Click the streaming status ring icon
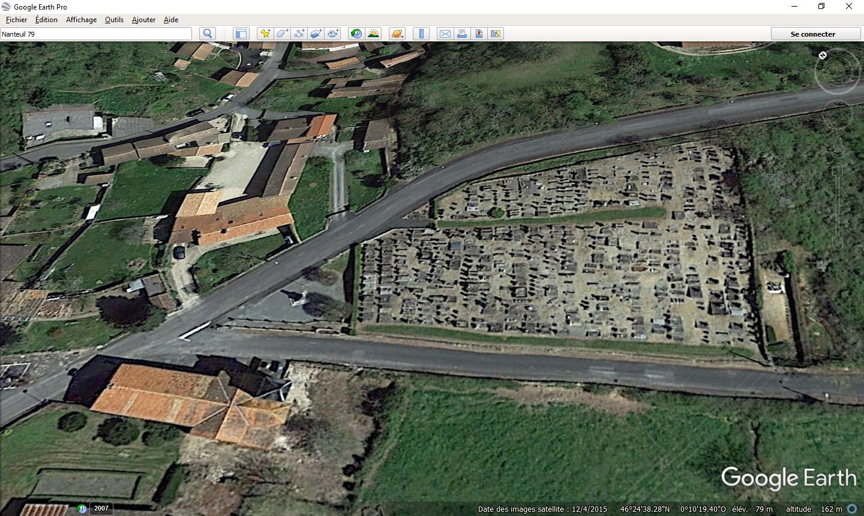Screen dimensions: 864x516 tap(852, 509)
